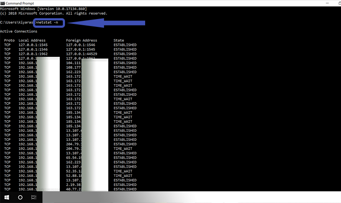This screenshot has width=341, height=203.
Task: Click the C:\Users\kiyaras prompt path
Action: 16,23
